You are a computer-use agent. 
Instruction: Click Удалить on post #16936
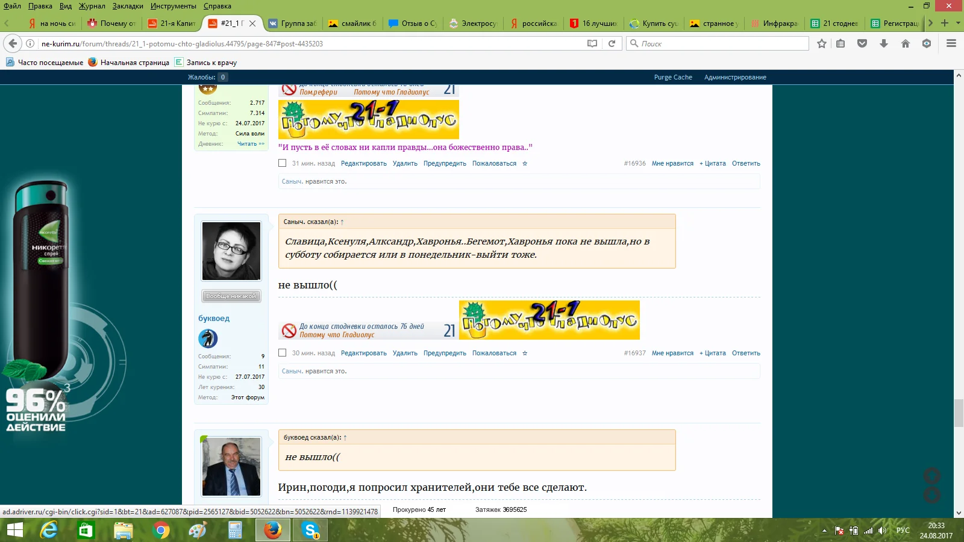[x=405, y=163]
